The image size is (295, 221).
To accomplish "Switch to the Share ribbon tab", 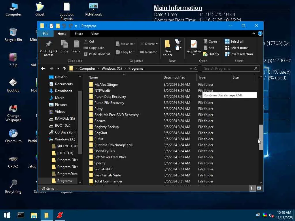I will click(79, 34).
